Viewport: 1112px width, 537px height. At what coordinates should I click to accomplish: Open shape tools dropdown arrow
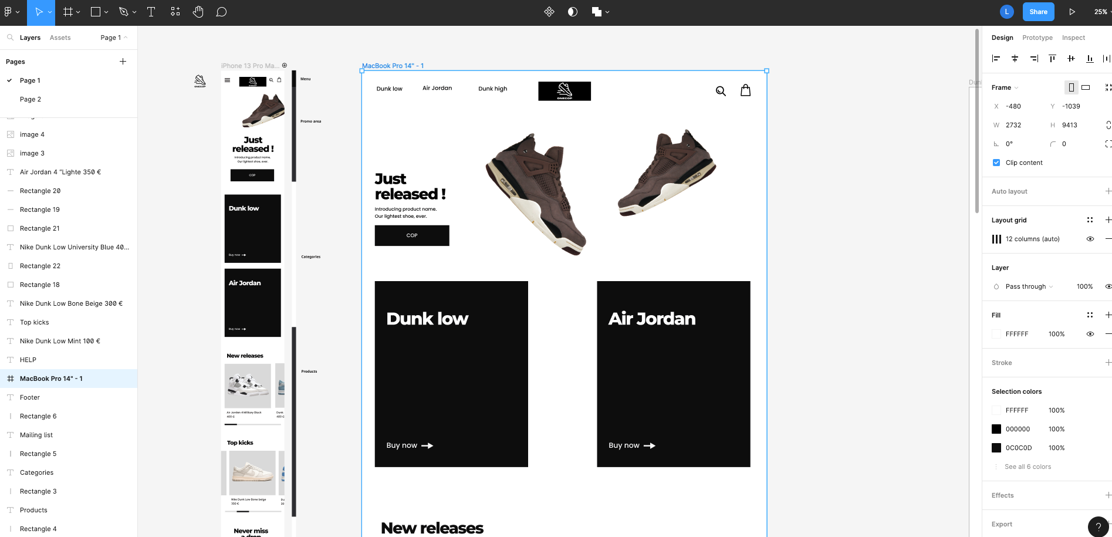tap(106, 12)
